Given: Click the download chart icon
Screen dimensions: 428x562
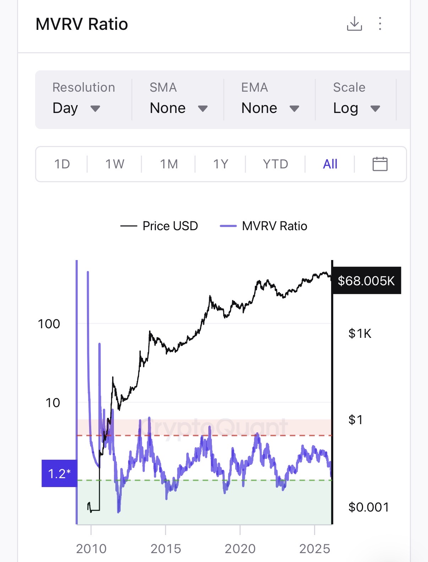Looking at the screenshot, I should pos(354,24).
